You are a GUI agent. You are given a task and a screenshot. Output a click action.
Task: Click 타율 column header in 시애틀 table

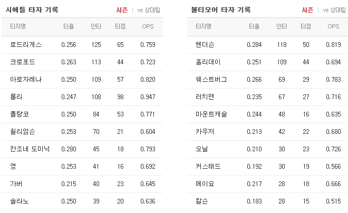69,26
